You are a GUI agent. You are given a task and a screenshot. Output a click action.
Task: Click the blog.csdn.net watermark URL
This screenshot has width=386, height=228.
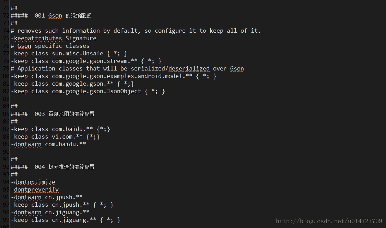pyautogui.click(x=329, y=221)
